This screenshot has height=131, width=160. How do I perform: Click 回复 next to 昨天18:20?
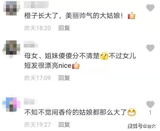pyautogui.click(x=64, y=28)
